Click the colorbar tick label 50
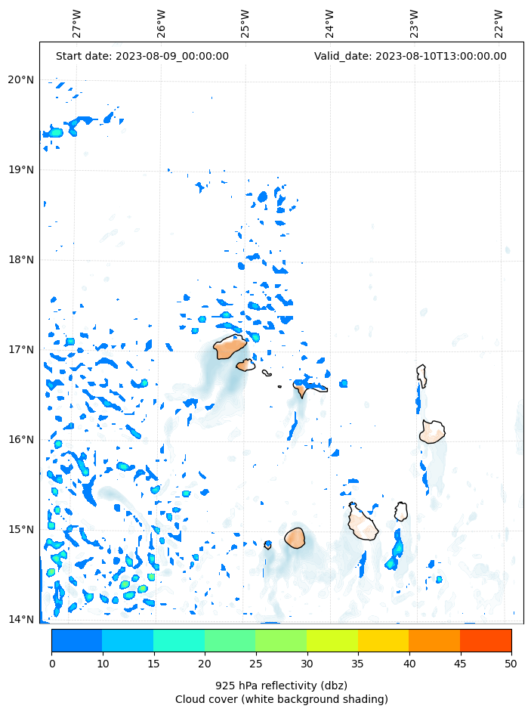 click(x=511, y=664)
